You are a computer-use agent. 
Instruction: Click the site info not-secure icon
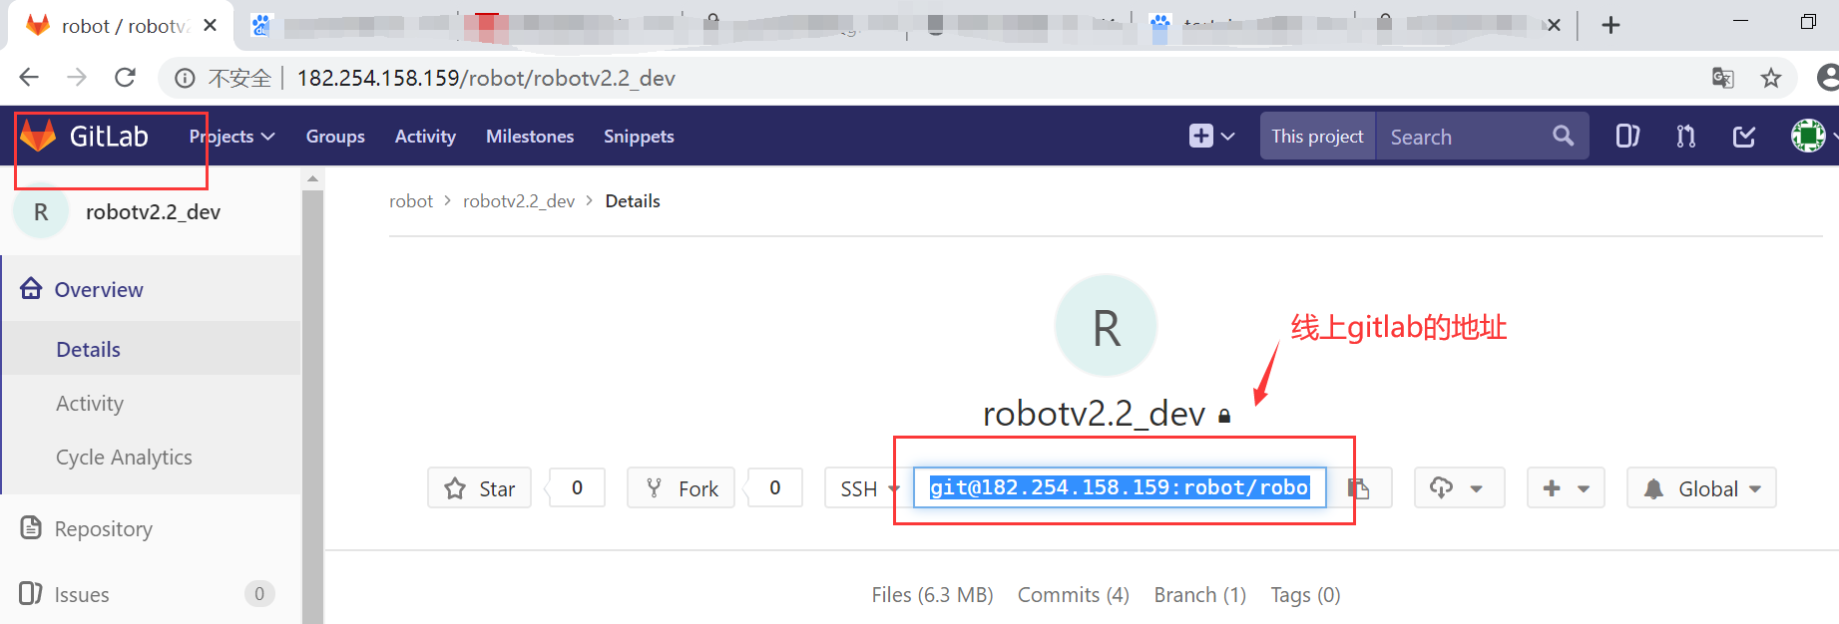coord(185,78)
